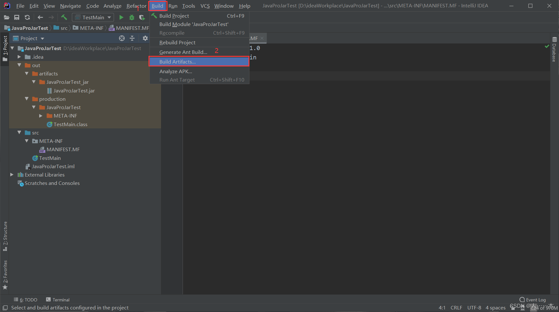
Task: Open the Database side tool window
Action: [554, 49]
